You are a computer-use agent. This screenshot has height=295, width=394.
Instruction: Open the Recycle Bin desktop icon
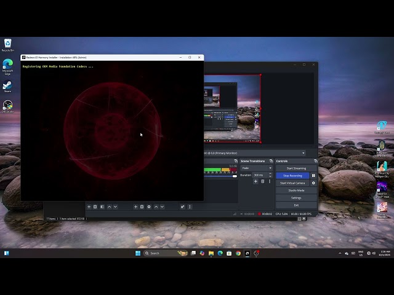(8, 45)
